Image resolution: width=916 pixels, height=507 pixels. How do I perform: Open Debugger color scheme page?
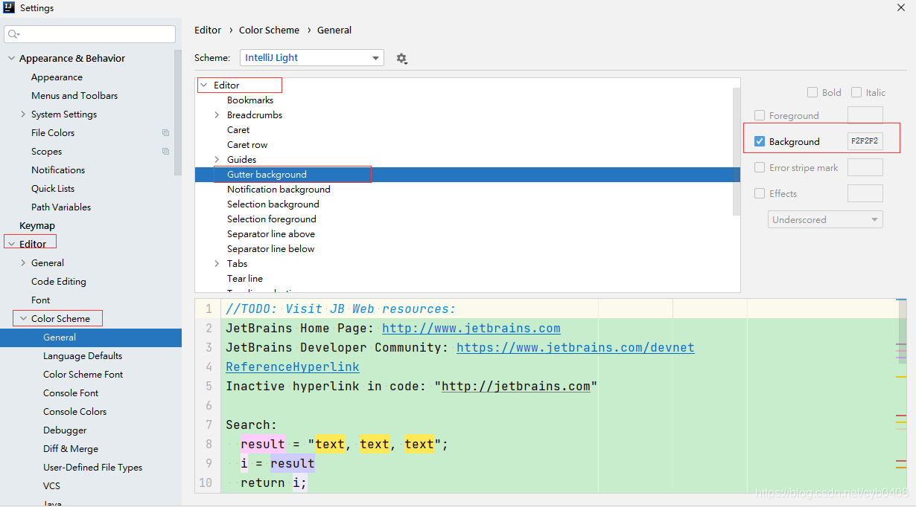pyautogui.click(x=65, y=430)
